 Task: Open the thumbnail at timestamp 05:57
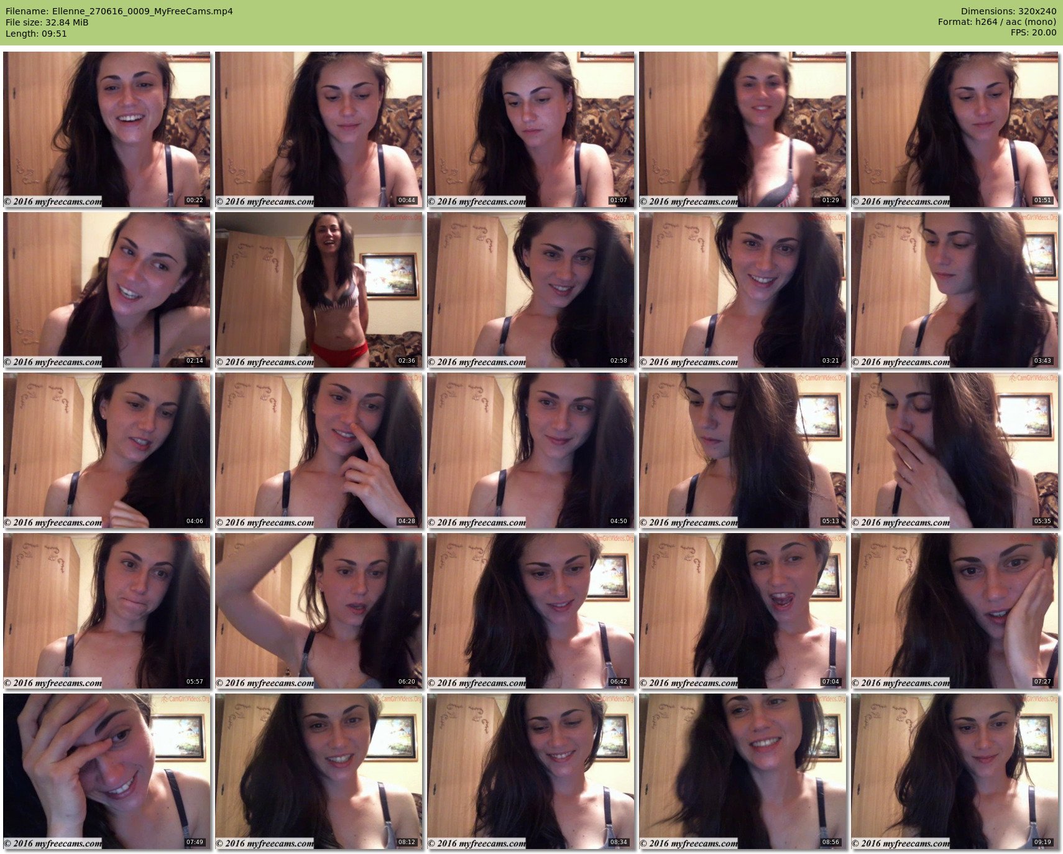point(107,611)
